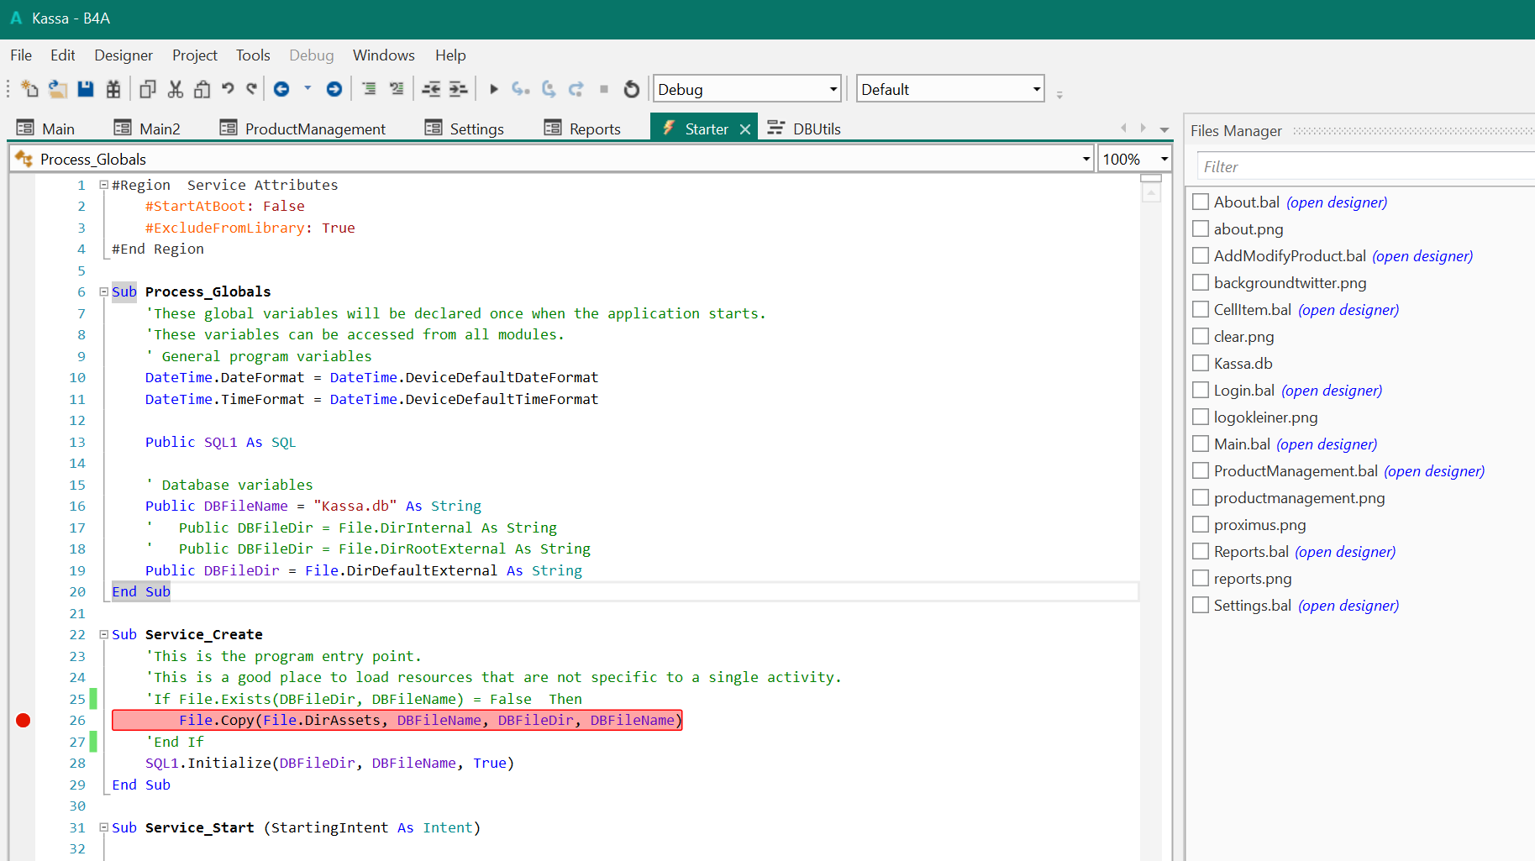Select the proximus.png checkbox
This screenshot has width=1535, height=861.
click(1201, 525)
